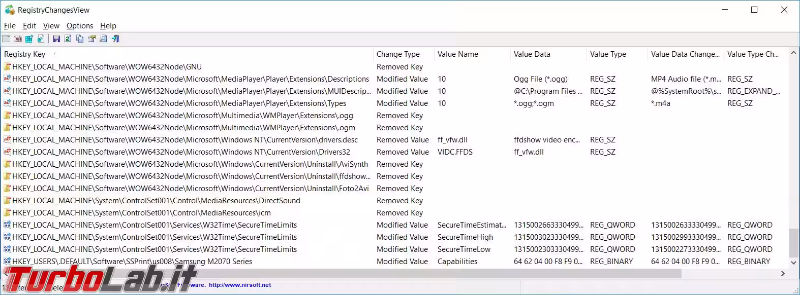Sort by the Change Type column header

tap(398, 54)
